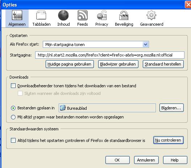Click the 'Bladeren...' button
Screen dimensions: 191x168
coord(171,108)
